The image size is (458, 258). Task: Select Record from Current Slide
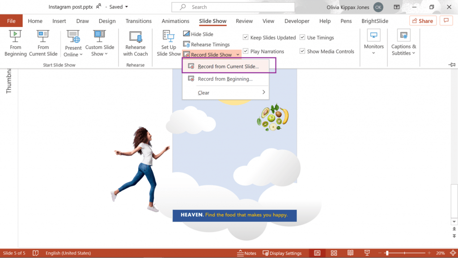point(225,66)
